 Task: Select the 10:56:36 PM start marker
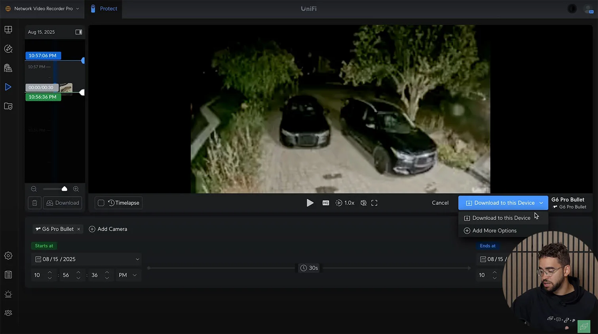point(43,97)
